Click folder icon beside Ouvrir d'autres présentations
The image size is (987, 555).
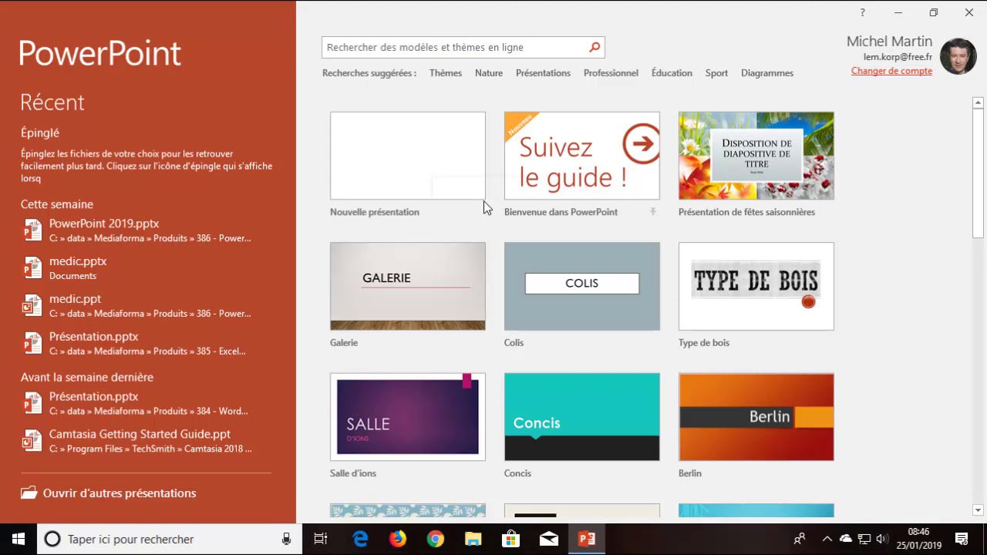29,493
